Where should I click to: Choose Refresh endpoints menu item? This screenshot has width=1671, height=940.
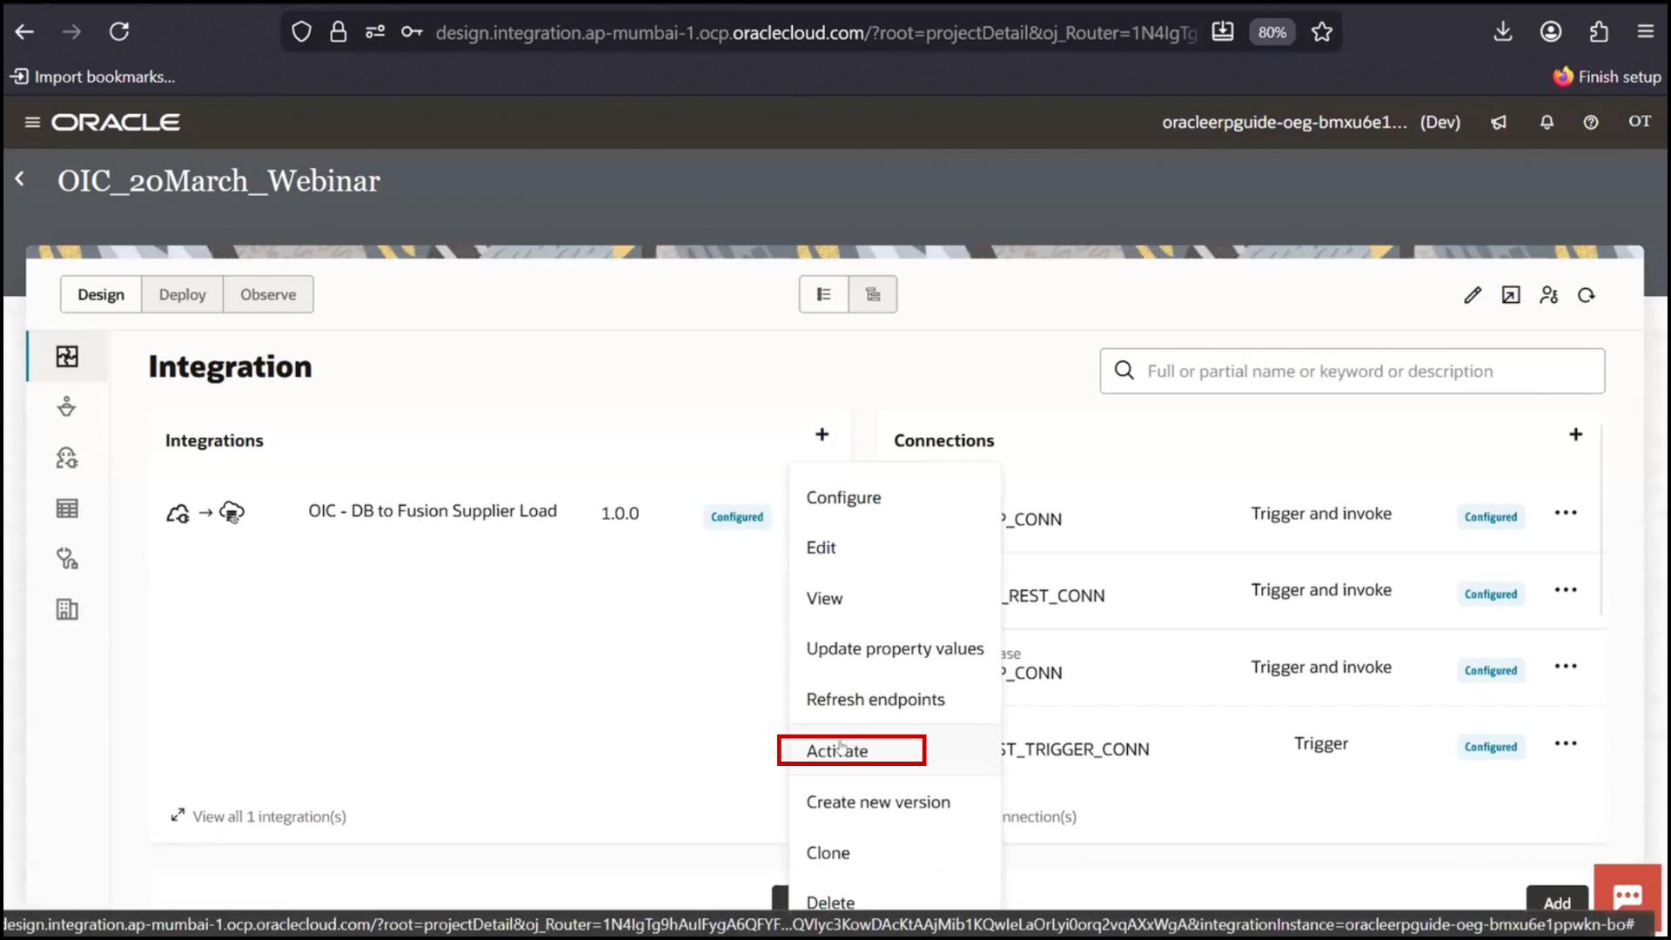pyautogui.click(x=895, y=700)
